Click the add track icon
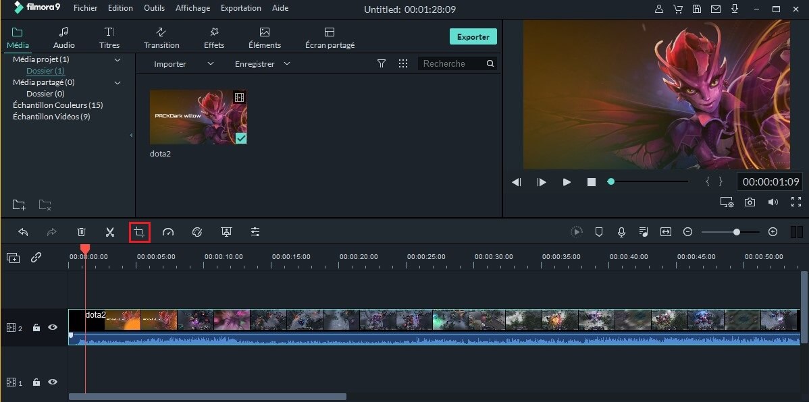The height and width of the screenshot is (402, 809). coord(14,258)
